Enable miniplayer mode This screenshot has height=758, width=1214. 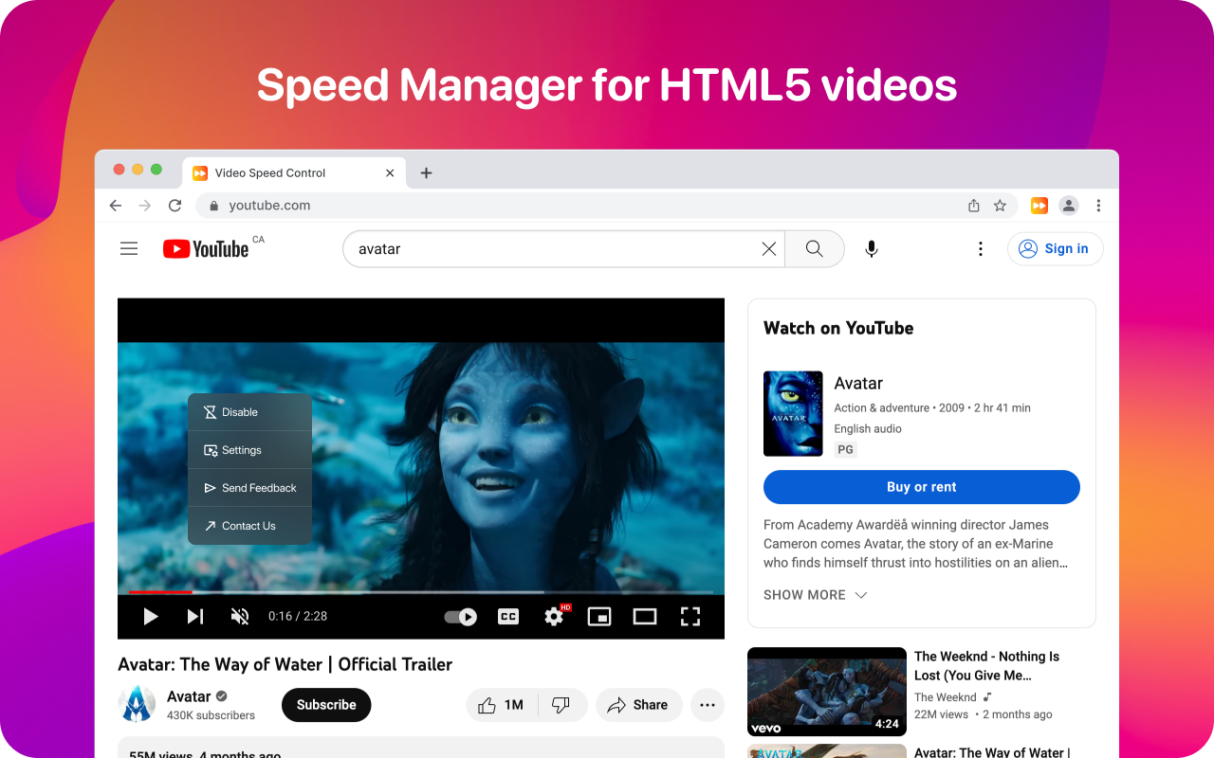[599, 617]
